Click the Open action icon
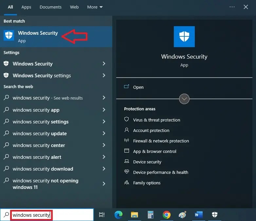This screenshot has height=221, width=256. pyautogui.click(x=127, y=86)
